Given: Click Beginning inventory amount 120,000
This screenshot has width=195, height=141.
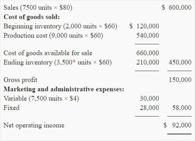Looking at the screenshot, I should click(x=144, y=26).
